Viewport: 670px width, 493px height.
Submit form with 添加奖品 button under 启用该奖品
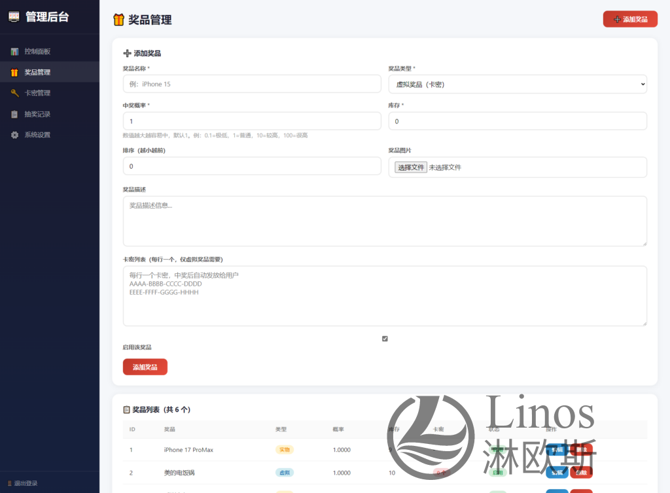(x=145, y=367)
